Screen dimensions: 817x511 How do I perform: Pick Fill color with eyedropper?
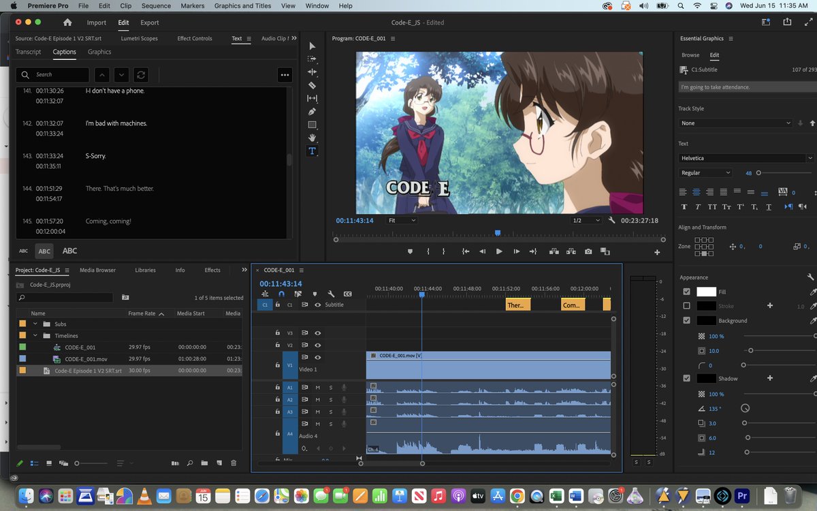pos(813,292)
